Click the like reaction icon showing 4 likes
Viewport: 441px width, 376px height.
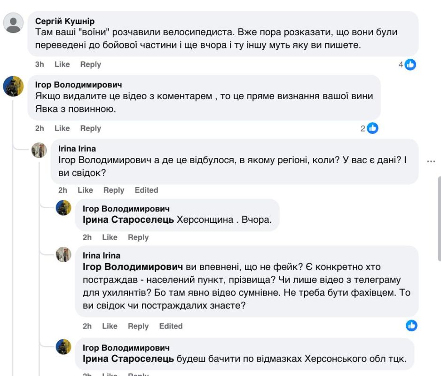coord(410,65)
